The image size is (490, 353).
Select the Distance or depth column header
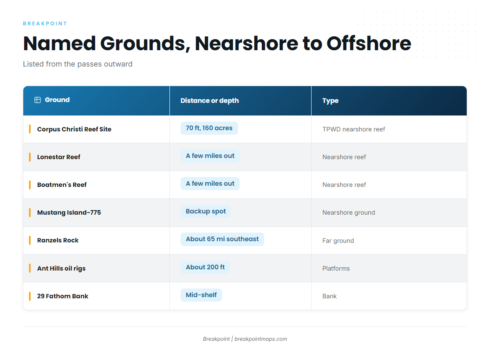pyautogui.click(x=241, y=101)
